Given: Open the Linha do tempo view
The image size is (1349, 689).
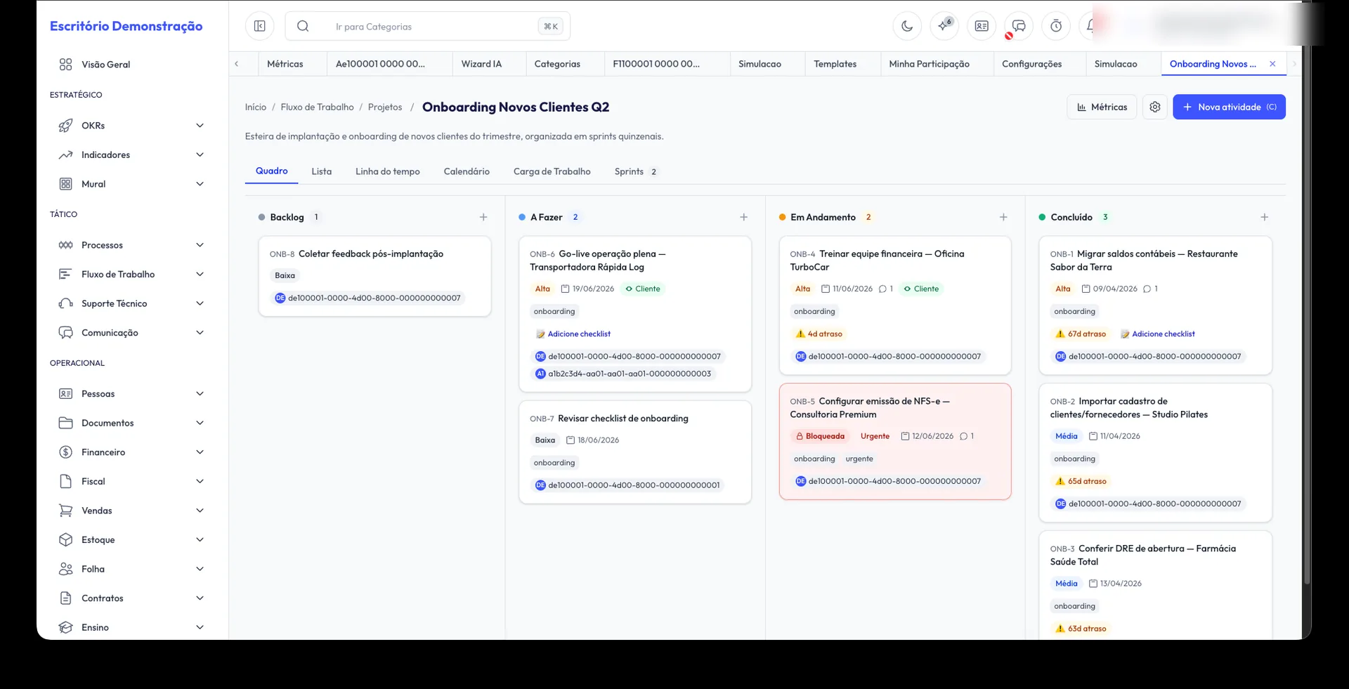Looking at the screenshot, I should click(x=387, y=171).
